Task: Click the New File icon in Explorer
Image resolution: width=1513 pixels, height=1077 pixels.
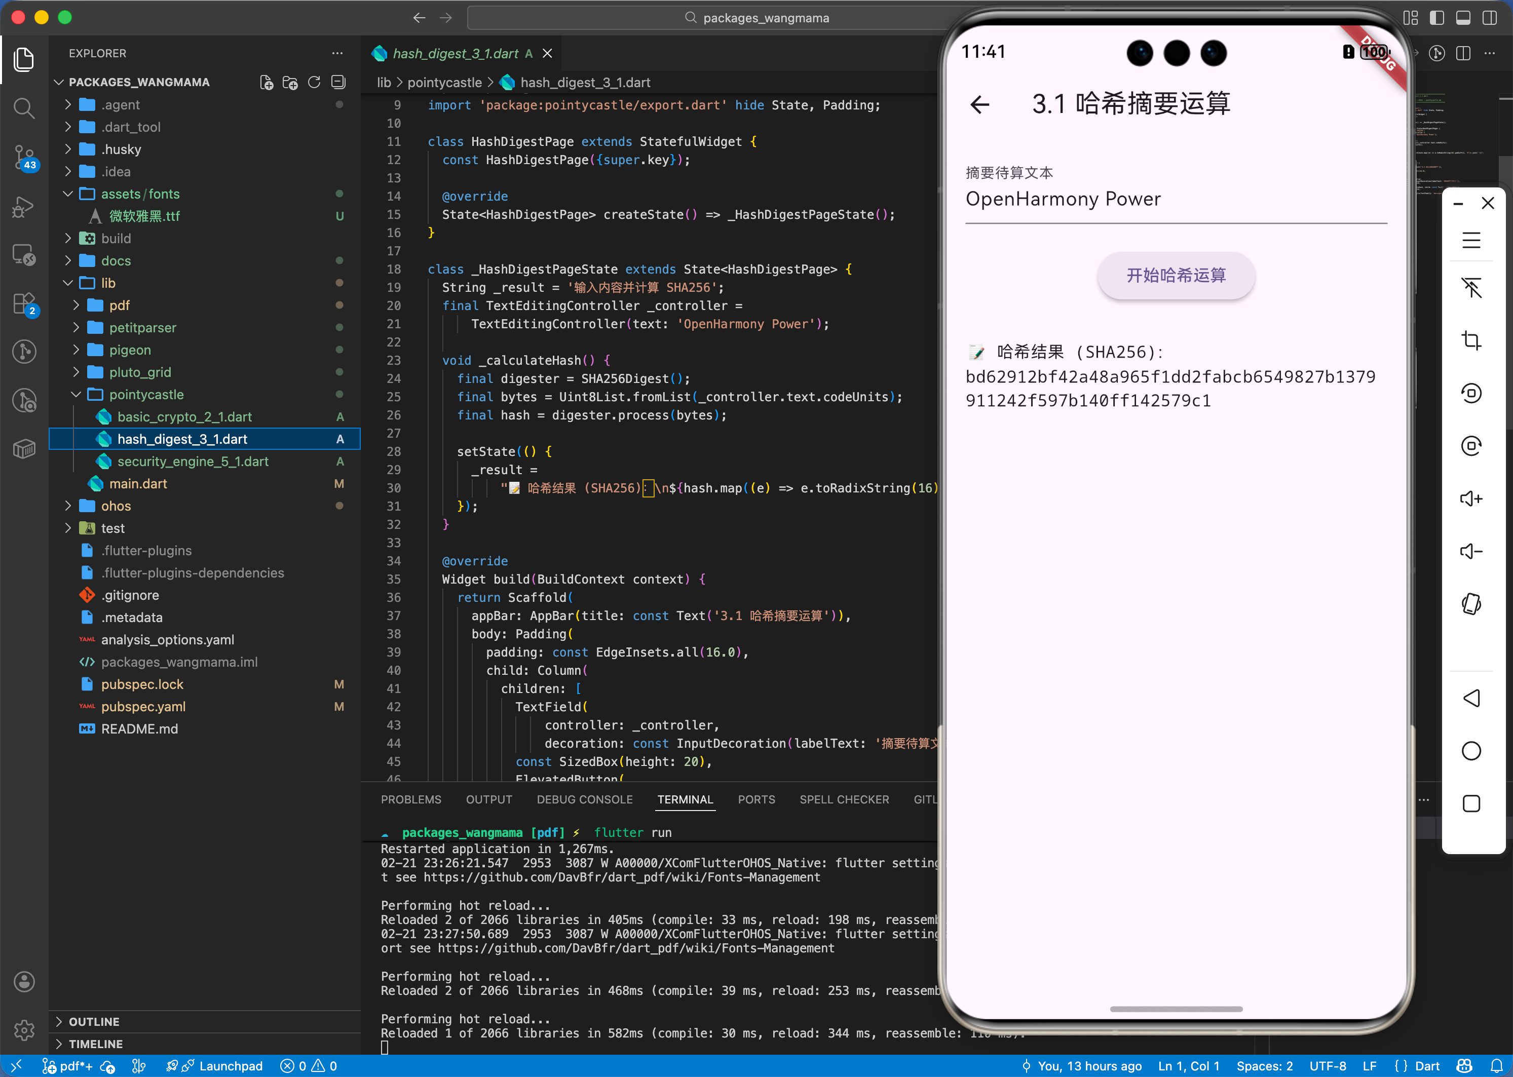Action: click(266, 82)
